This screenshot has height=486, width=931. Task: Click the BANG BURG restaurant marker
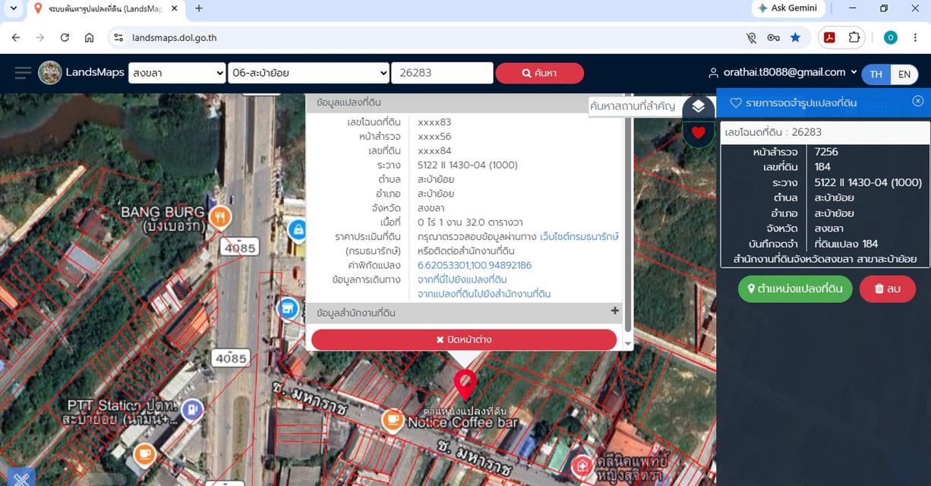point(219,216)
